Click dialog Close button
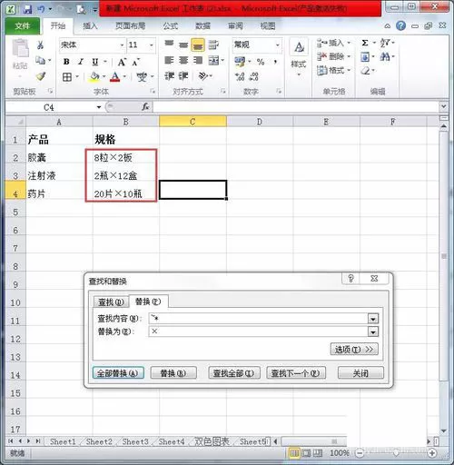This screenshot has height=465, width=454. [360, 373]
